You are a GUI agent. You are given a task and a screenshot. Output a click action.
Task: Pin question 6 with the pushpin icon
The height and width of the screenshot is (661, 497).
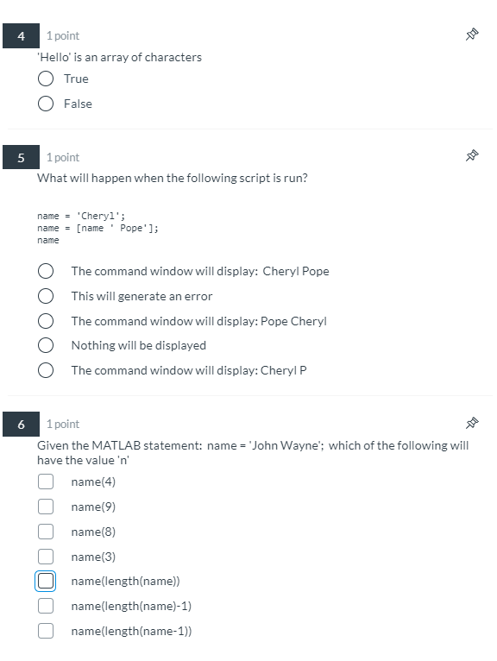coord(472,423)
